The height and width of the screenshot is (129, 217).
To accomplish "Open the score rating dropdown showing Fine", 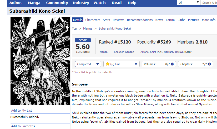I will (x=121, y=64).
